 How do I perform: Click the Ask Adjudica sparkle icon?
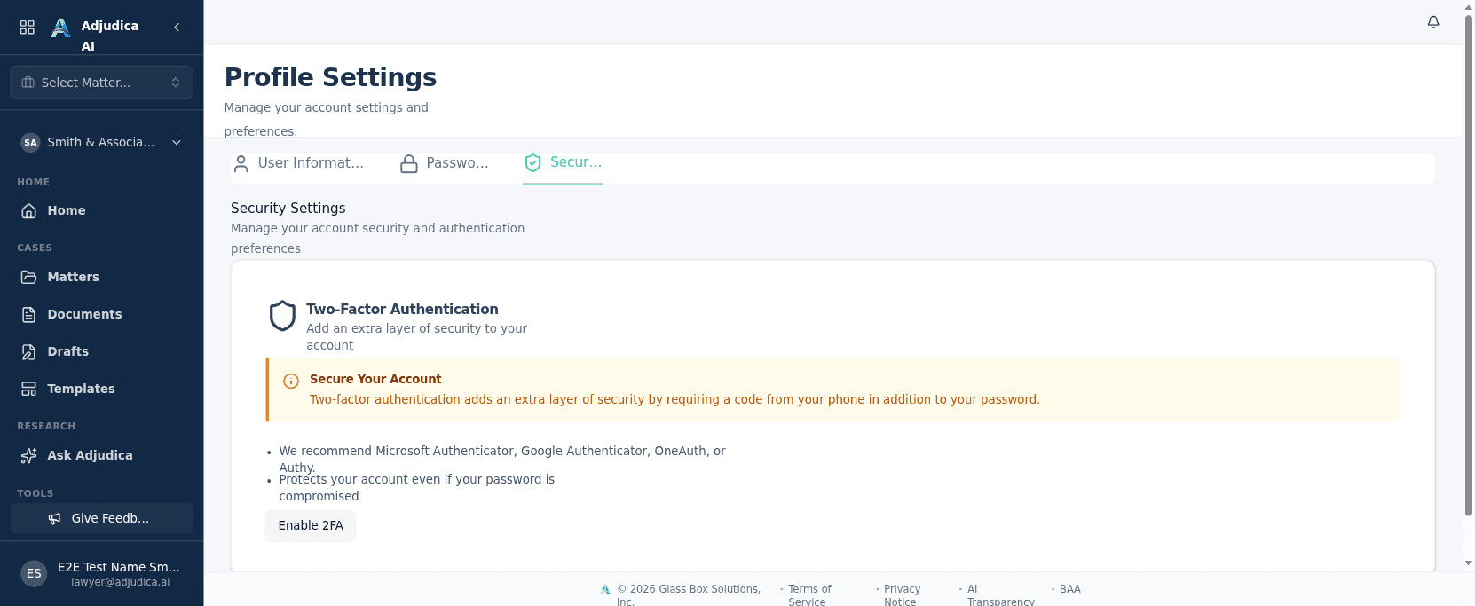tap(29, 455)
